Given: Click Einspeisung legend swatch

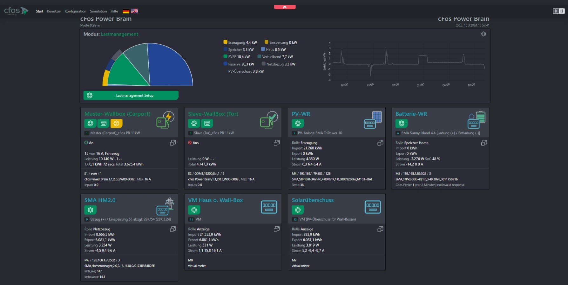Looking at the screenshot, I should pos(267,42).
